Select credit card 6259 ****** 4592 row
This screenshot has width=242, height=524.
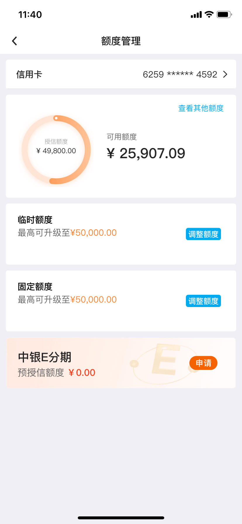121,74
